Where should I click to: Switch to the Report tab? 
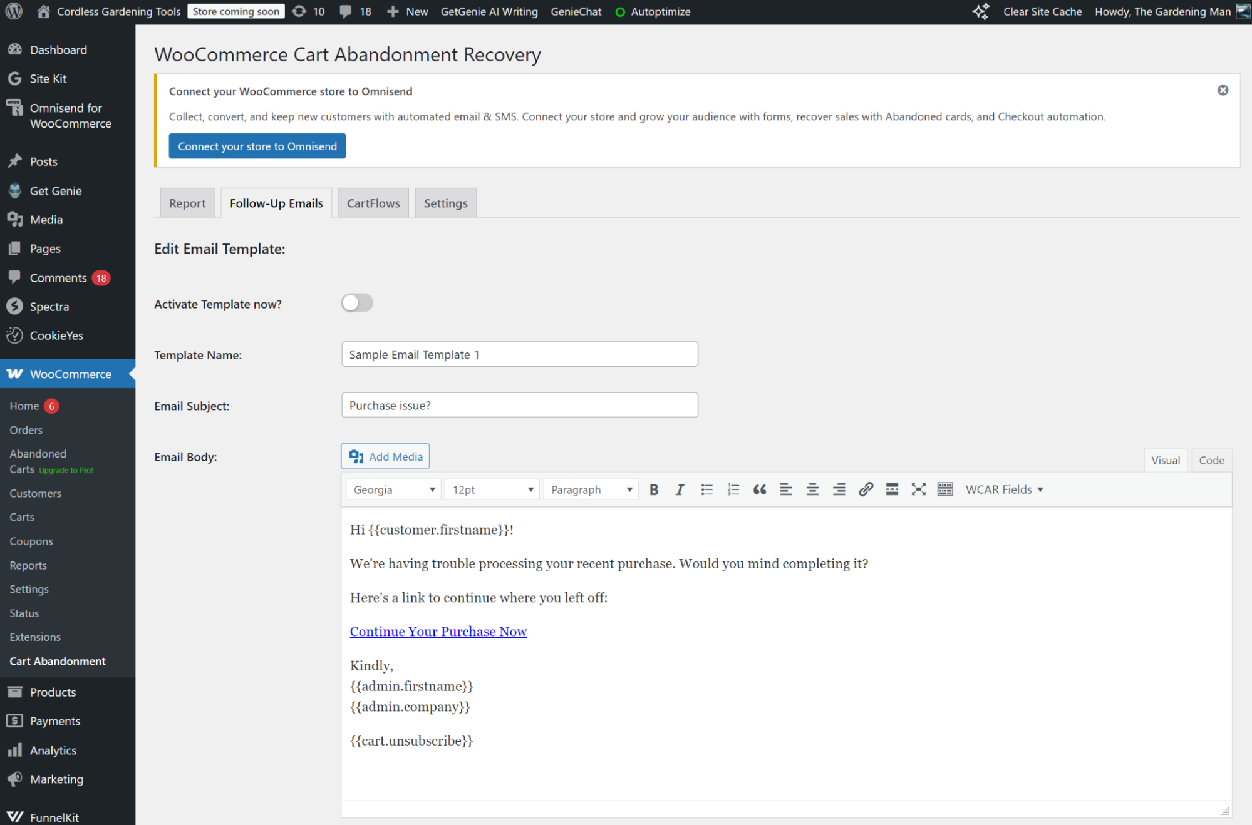(187, 203)
